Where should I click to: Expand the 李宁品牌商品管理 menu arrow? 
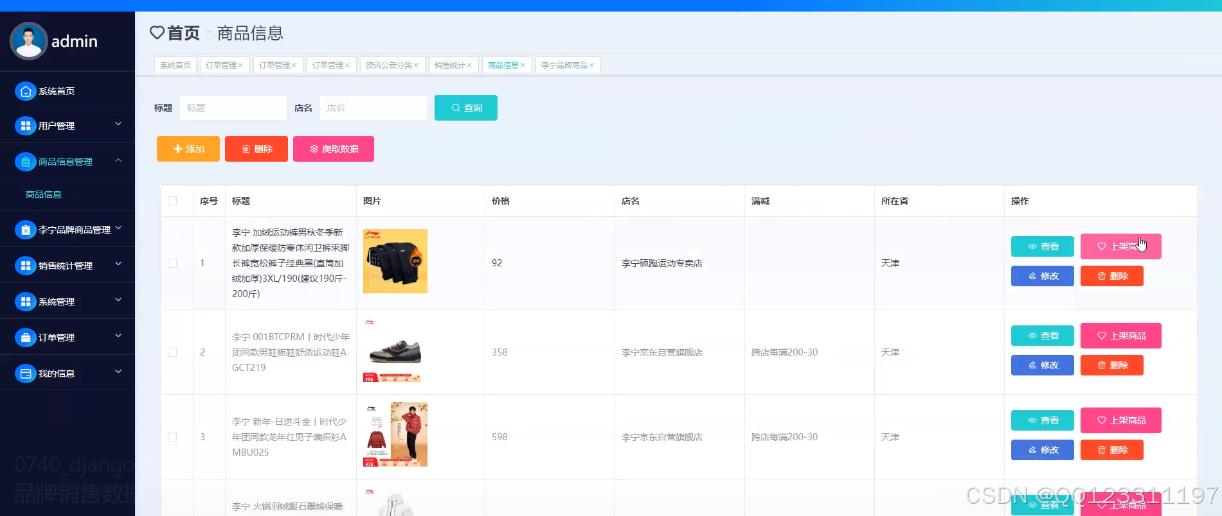pos(118,228)
